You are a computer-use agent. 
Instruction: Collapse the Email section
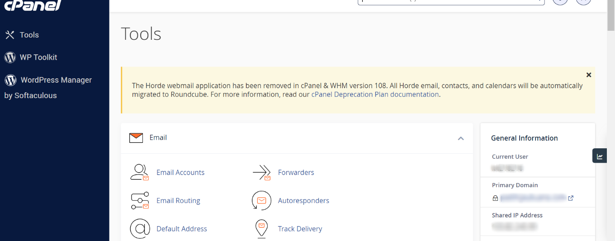pos(460,138)
